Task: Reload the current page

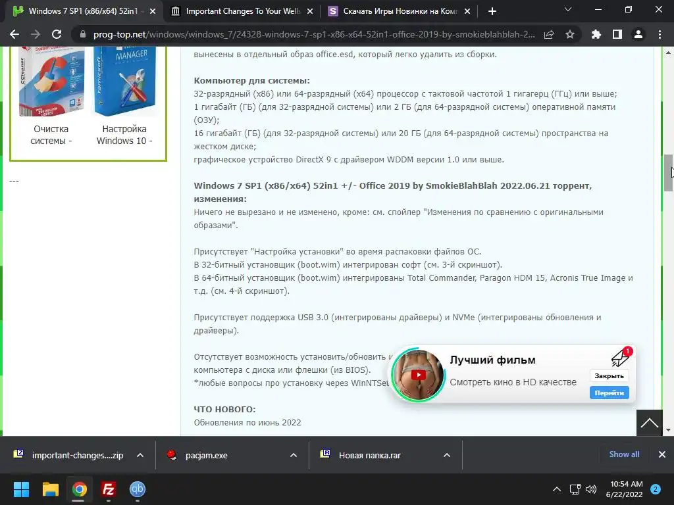Action: point(57,34)
